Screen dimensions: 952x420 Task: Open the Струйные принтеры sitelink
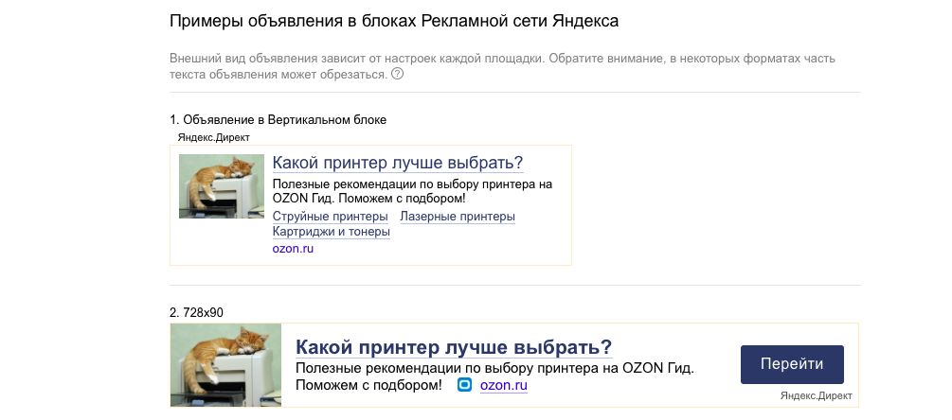click(331, 217)
